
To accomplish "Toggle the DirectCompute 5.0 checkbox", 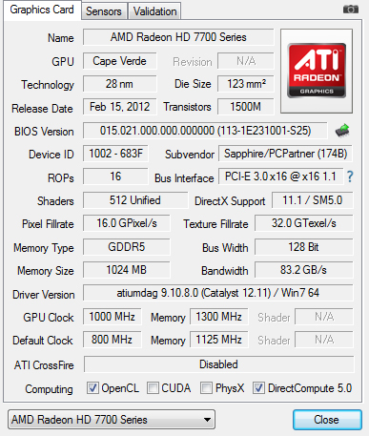I will [x=258, y=388].
